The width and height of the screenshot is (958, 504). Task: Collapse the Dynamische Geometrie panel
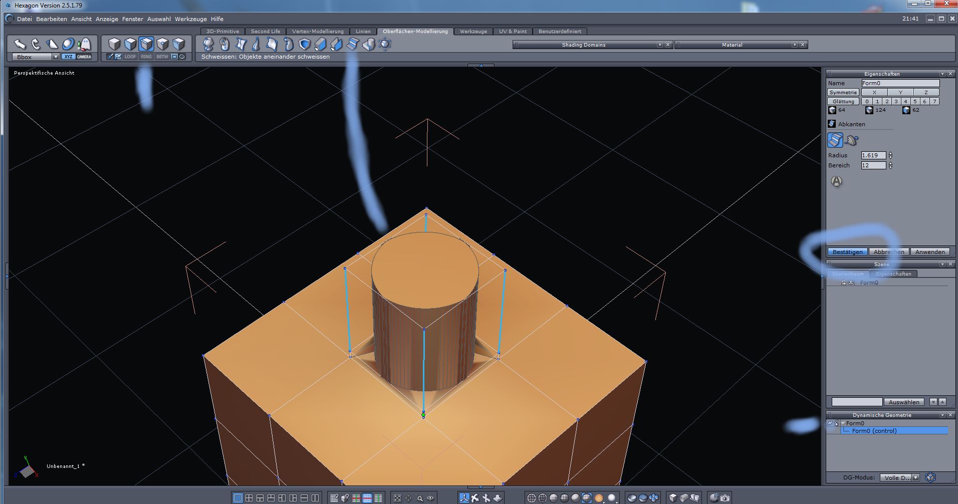click(942, 415)
